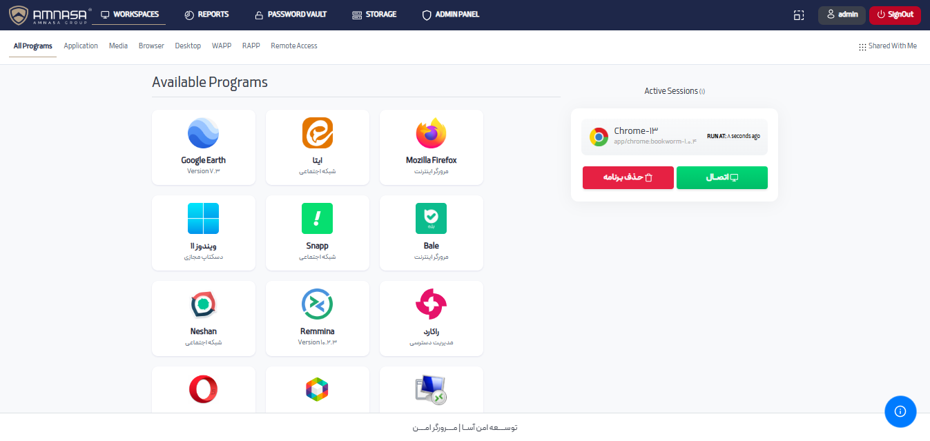The height and width of the screenshot is (441, 930).
Task: Click the Bale name label
Action: pyautogui.click(x=432, y=246)
